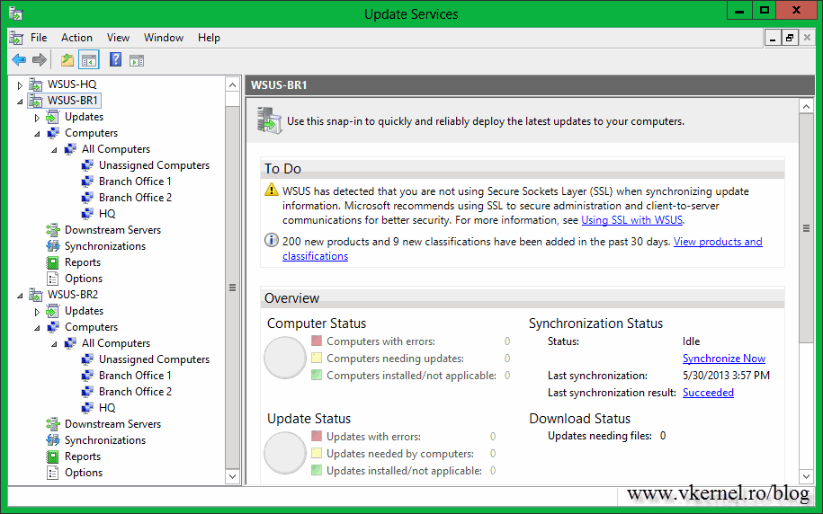Click the Synchronizations icon under WSUS-BR2
This screenshot has height=514, width=823.
[x=52, y=440]
